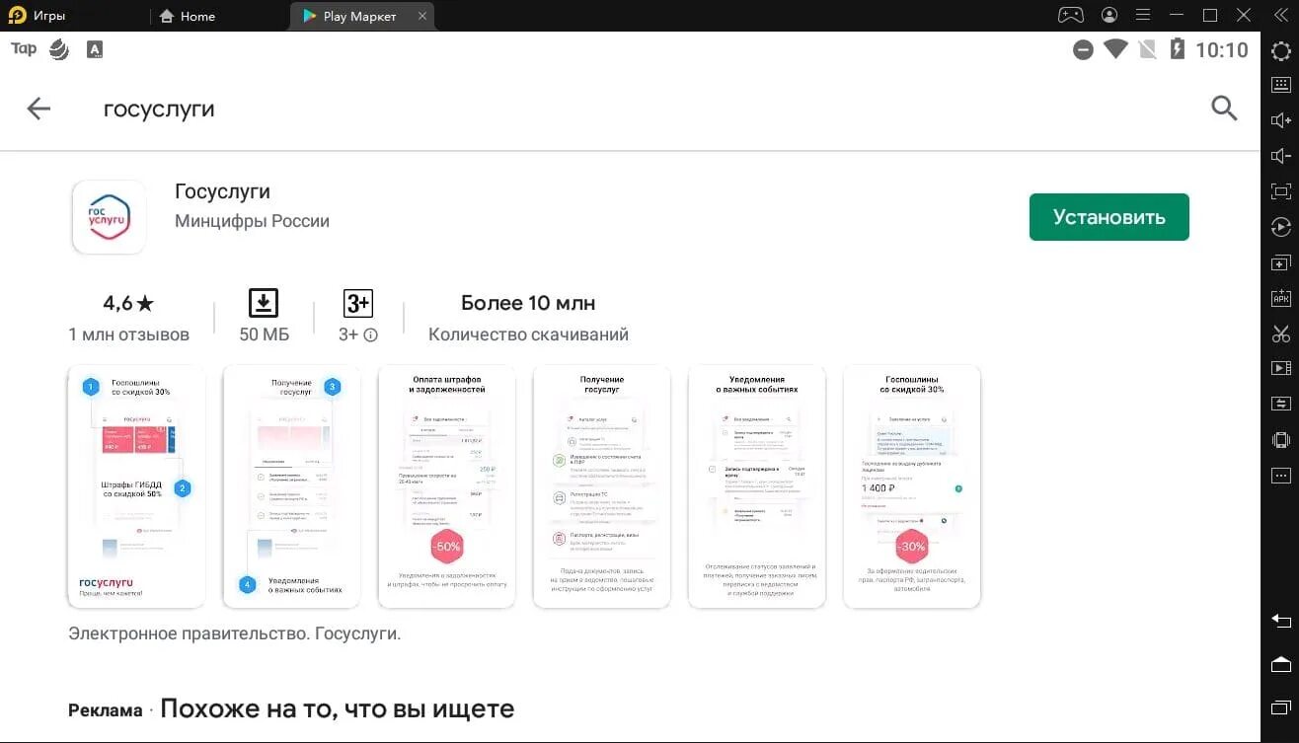
Task: Open more tools three dots icon
Action: pyautogui.click(x=1280, y=476)
